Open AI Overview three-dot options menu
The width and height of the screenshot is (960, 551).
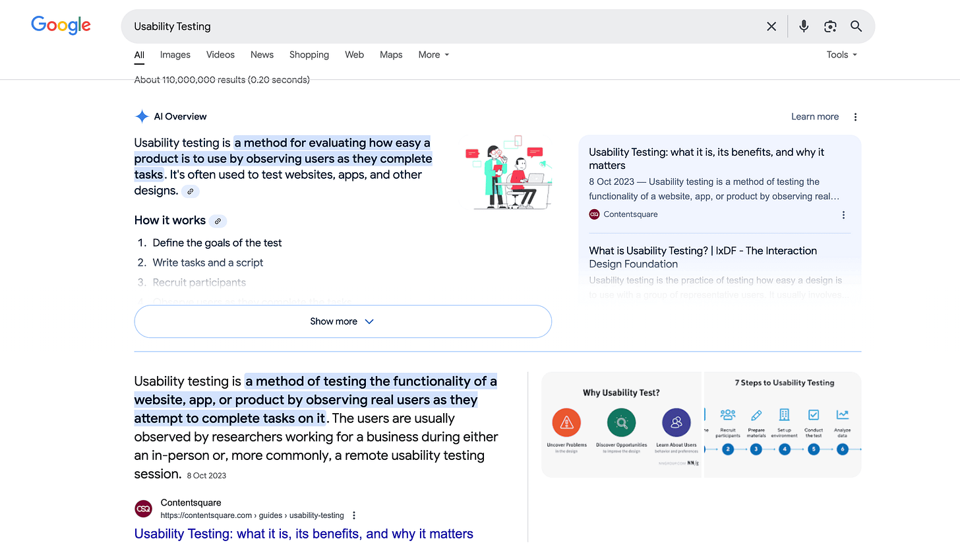[855, 117]
